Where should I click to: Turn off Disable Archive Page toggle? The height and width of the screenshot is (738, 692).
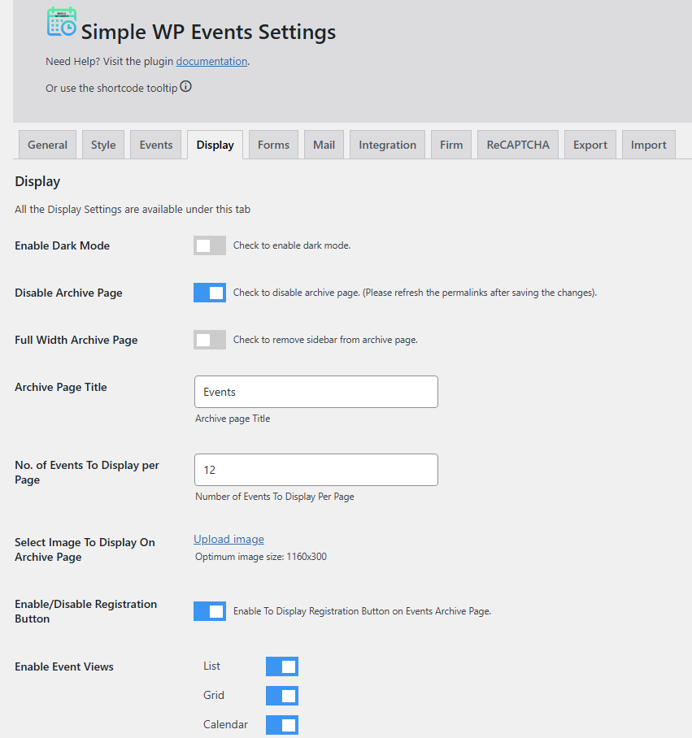click(x=210, y=293)
